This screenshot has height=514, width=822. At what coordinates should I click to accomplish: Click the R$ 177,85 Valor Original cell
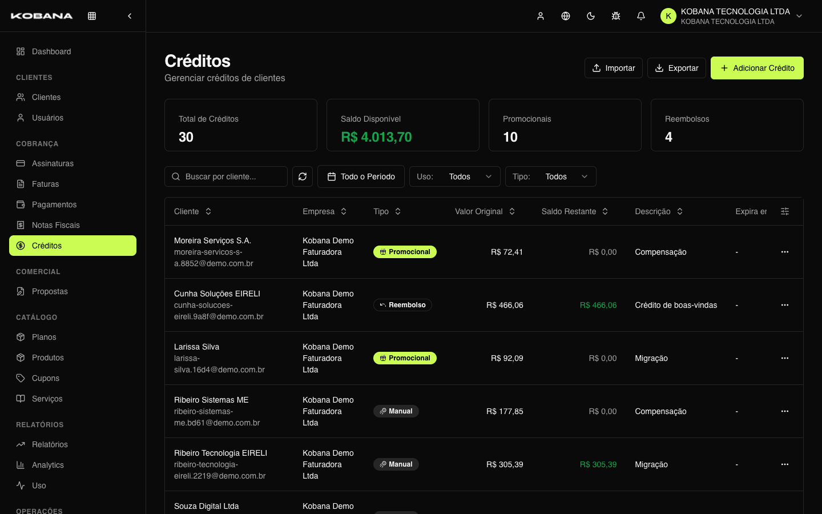(x=505, y=411)
